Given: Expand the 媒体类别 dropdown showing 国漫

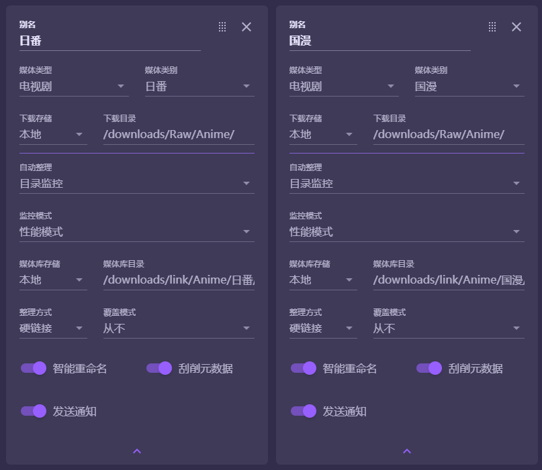Looking at the screenshot, I should point(469,85).
